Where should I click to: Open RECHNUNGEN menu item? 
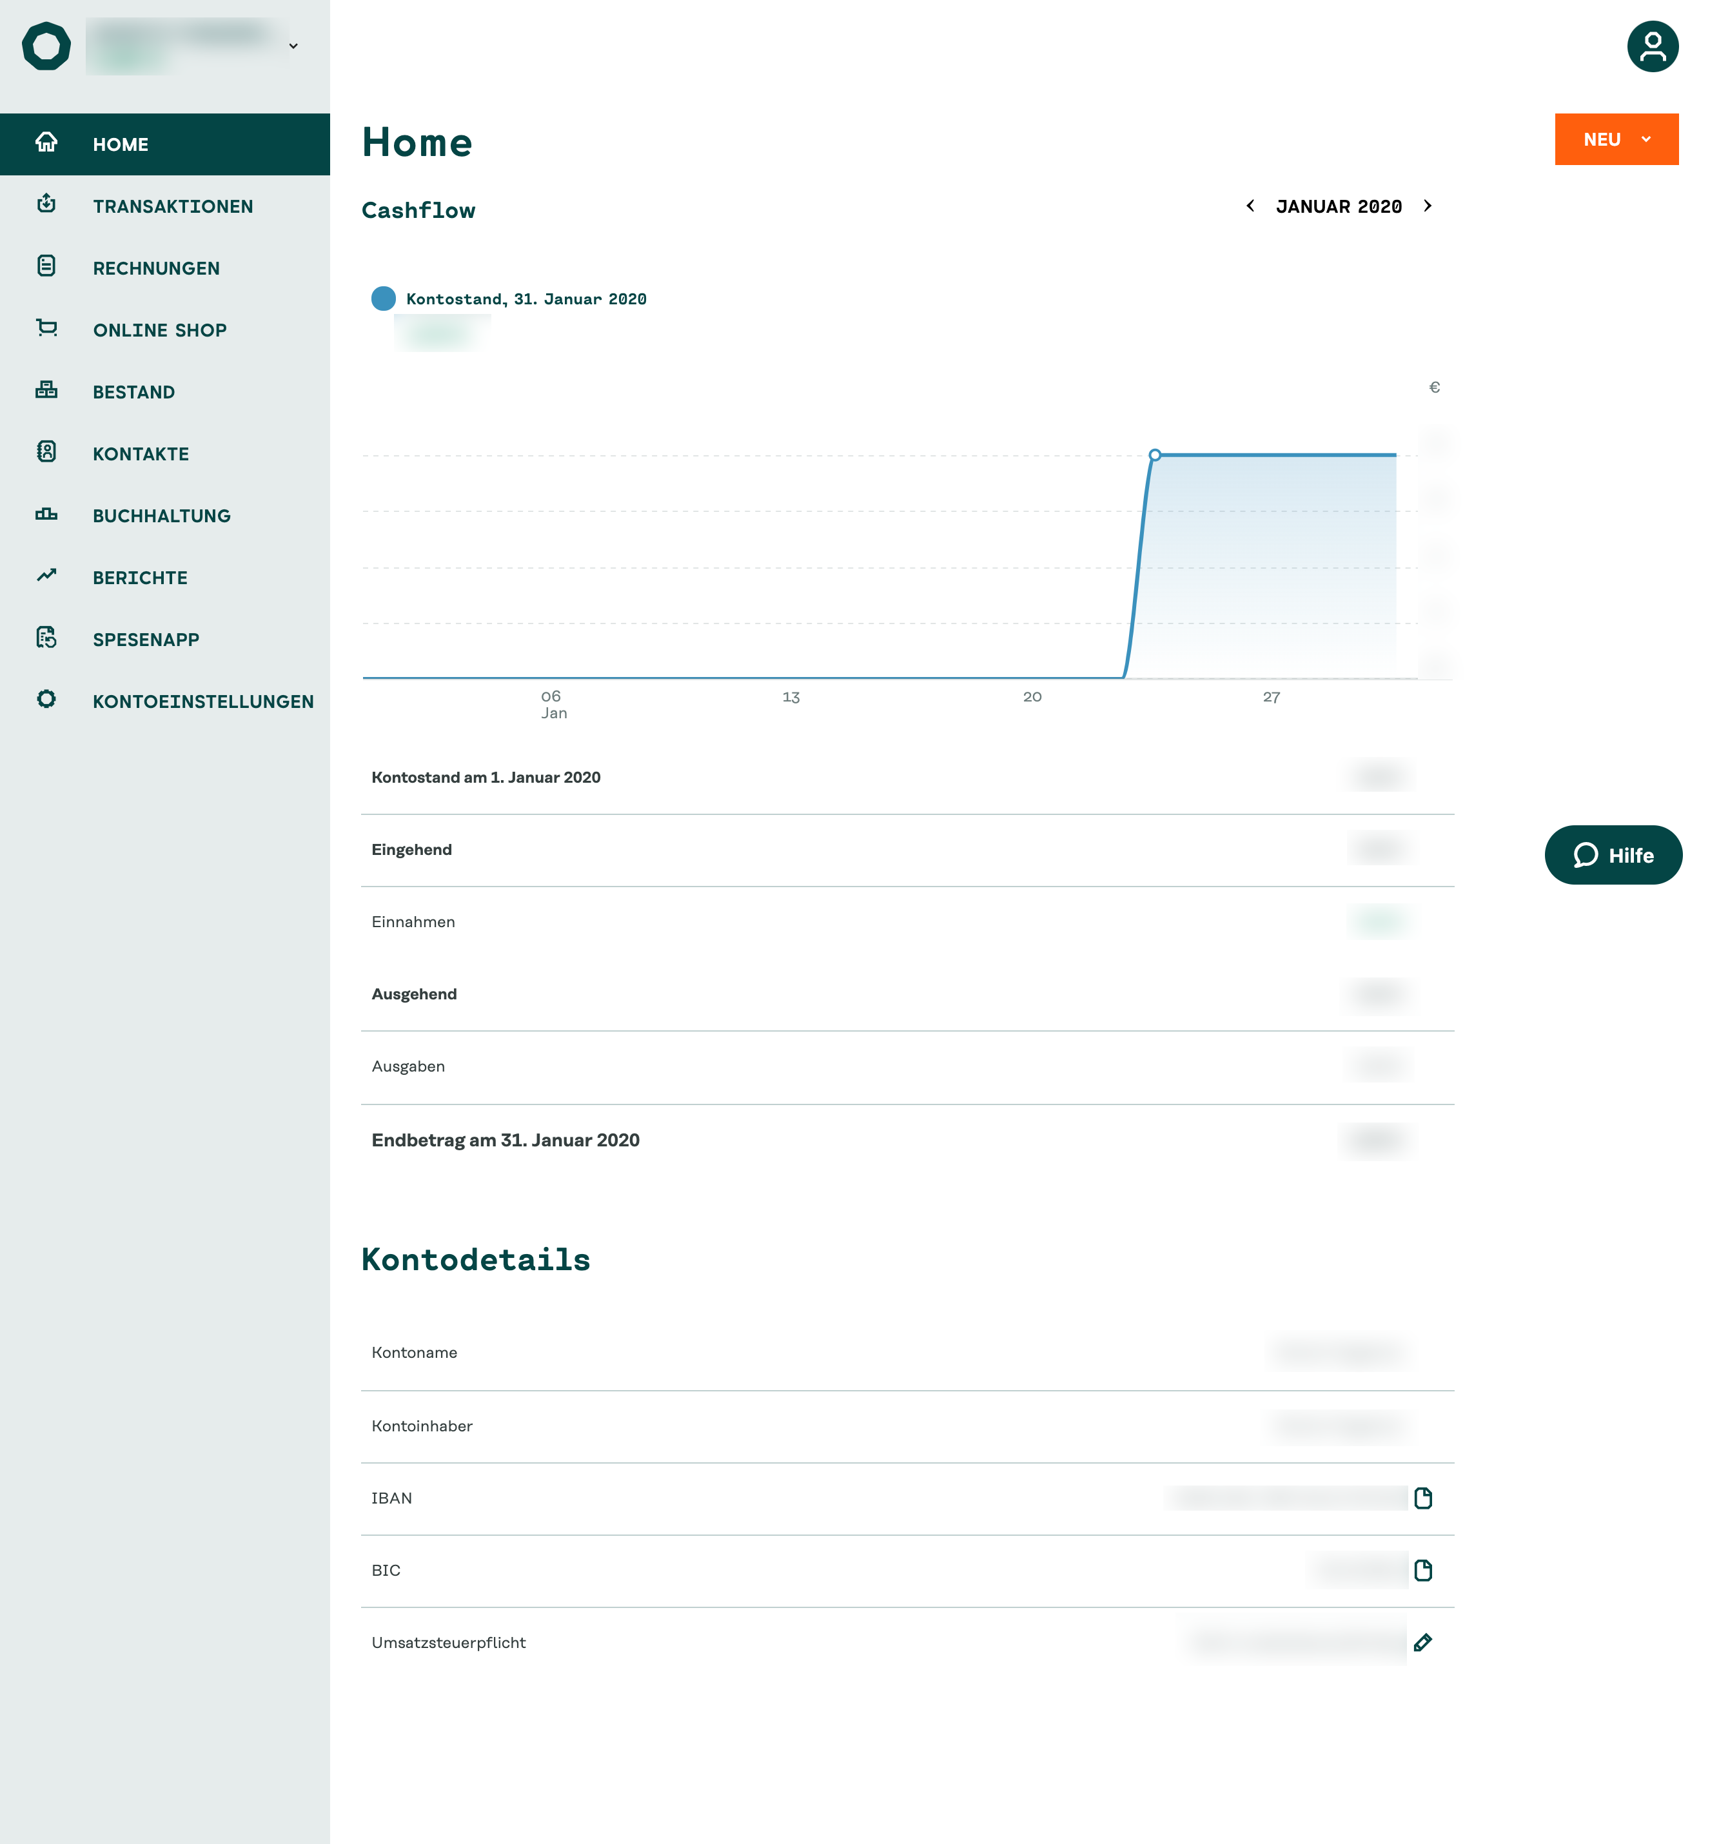point(164,268)
